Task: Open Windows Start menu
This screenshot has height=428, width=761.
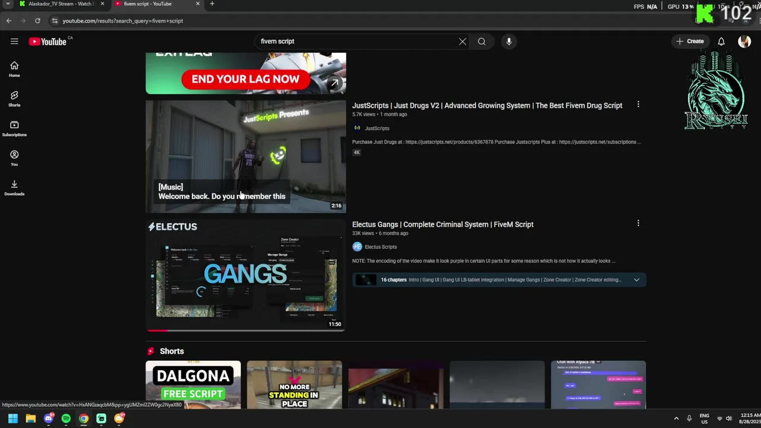Action: click(12, 418)
